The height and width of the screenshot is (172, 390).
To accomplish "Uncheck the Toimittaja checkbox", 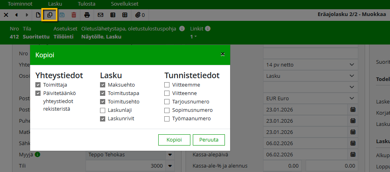I will [38, 85].
